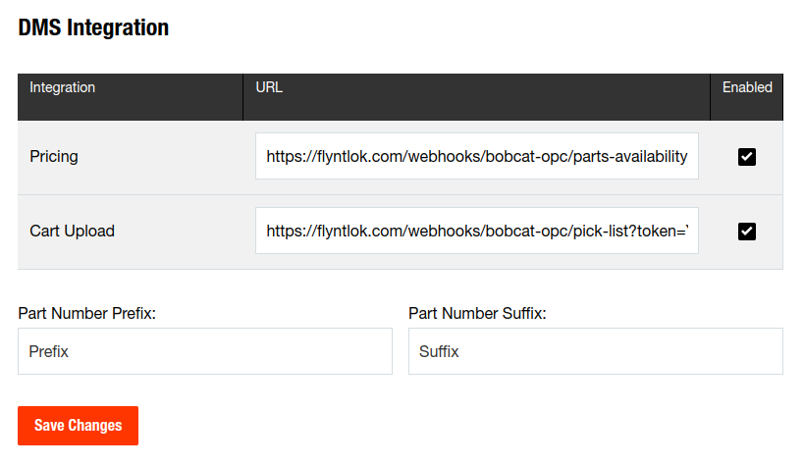Click the 'Part Number Suffix:' label
804x466 pixels.
coord(477,313)
